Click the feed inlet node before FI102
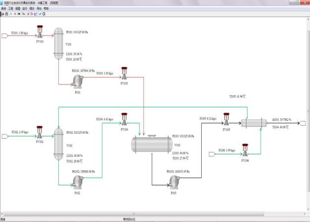The height and width of the screenshot is (222, 310). (5, 136)
